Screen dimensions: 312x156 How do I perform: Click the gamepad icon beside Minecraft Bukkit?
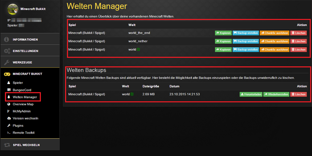tap(7, 74)
